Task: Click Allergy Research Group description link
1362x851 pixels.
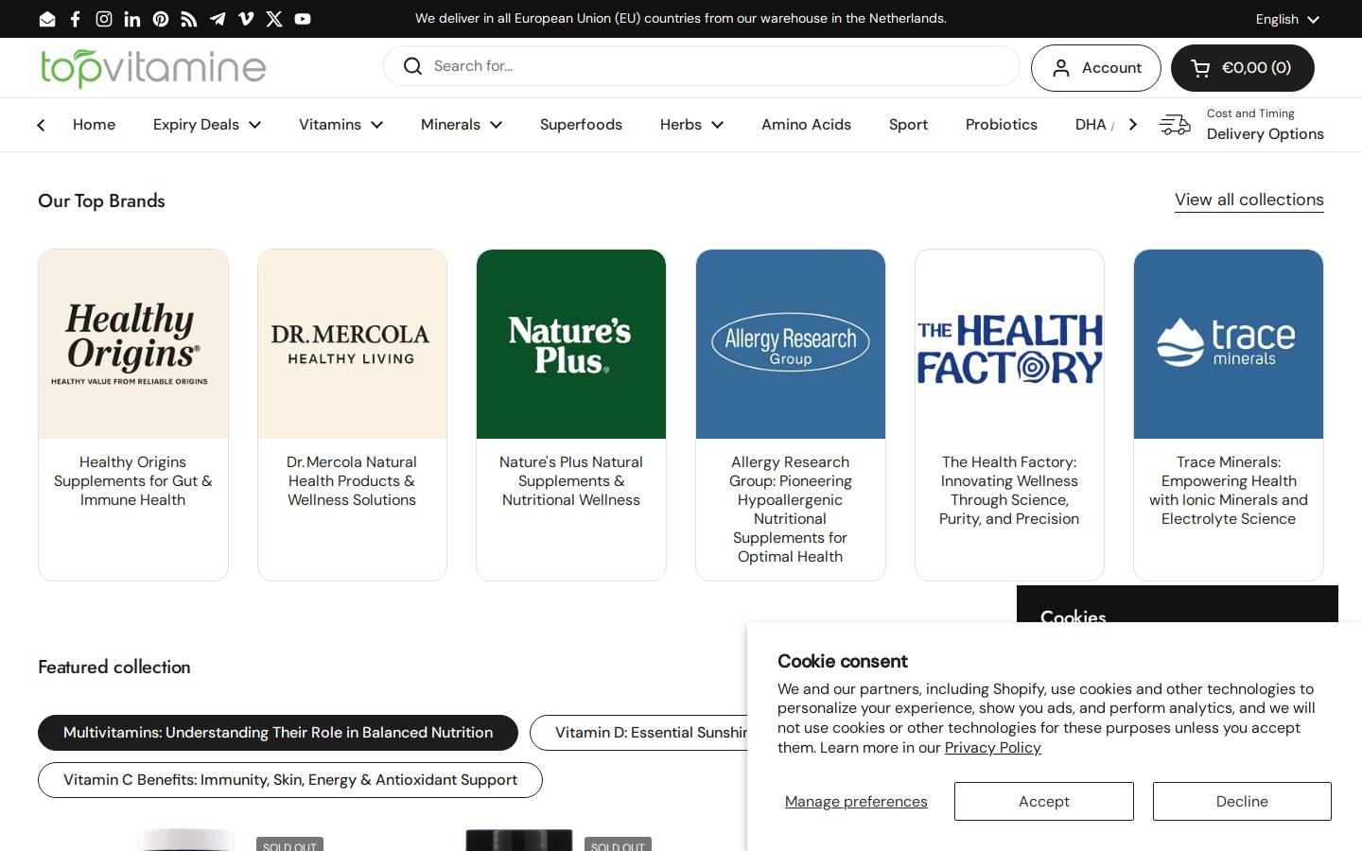Action: 791,510
